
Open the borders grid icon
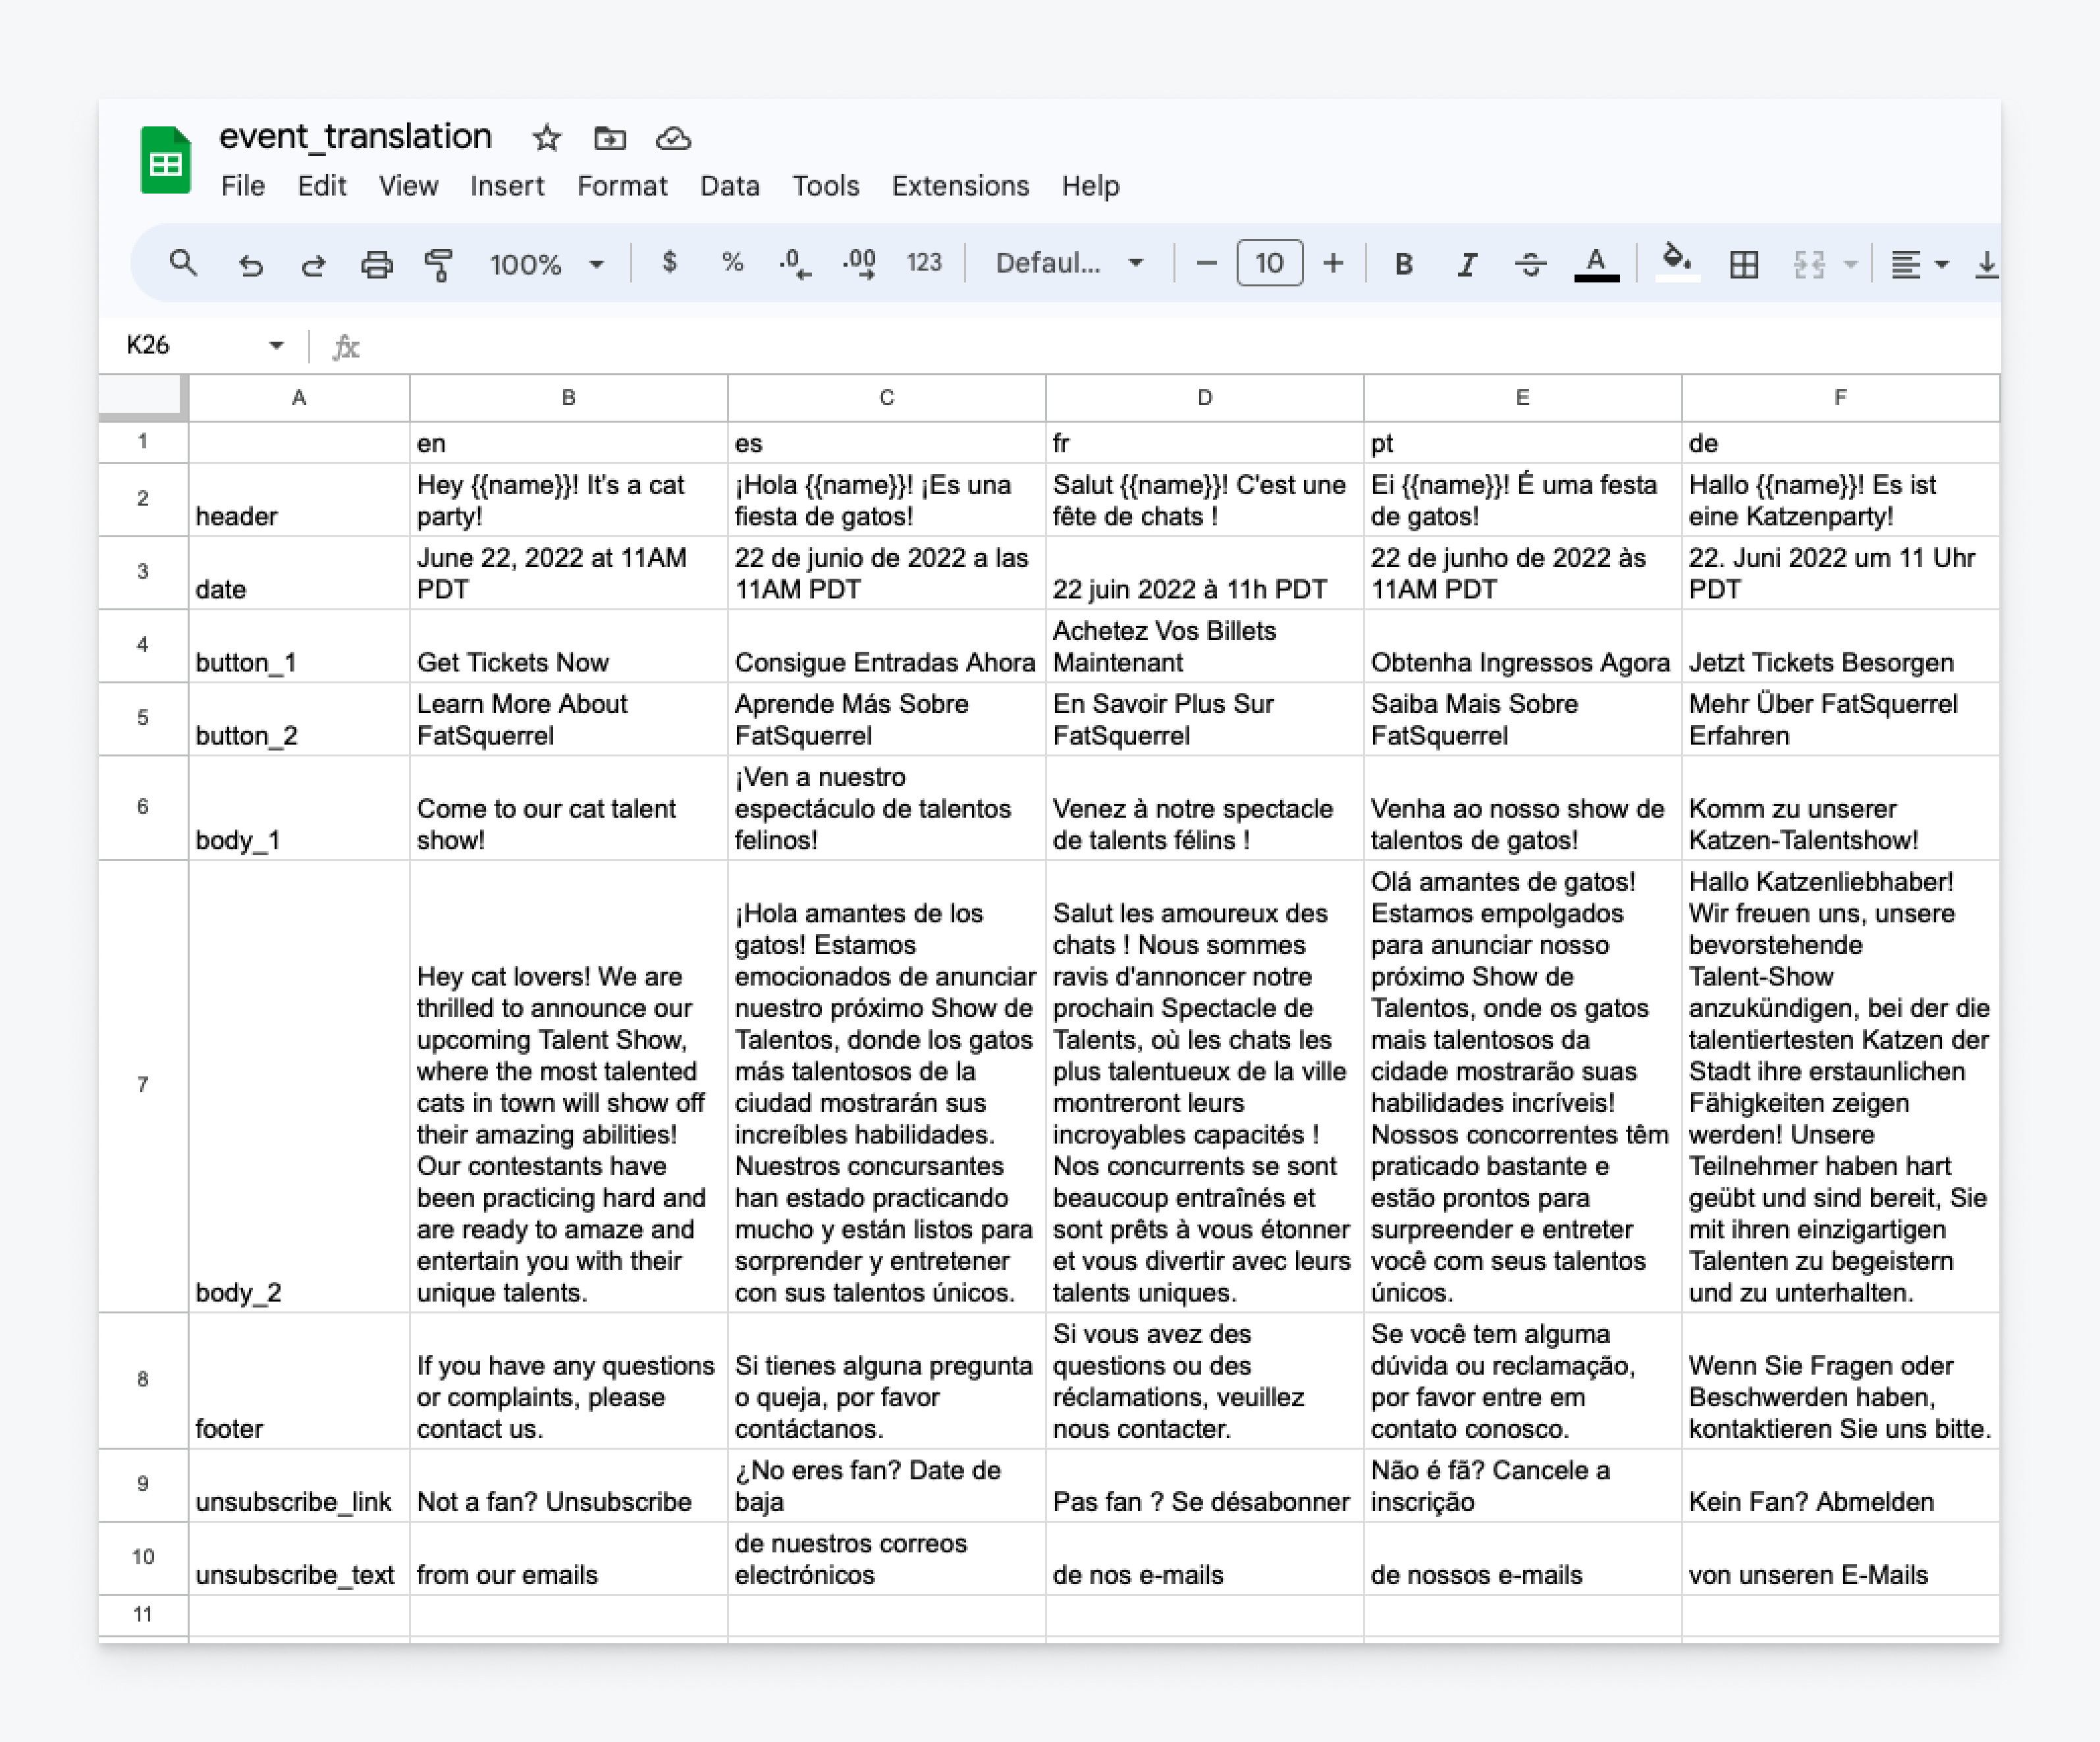pos(1744,264)
